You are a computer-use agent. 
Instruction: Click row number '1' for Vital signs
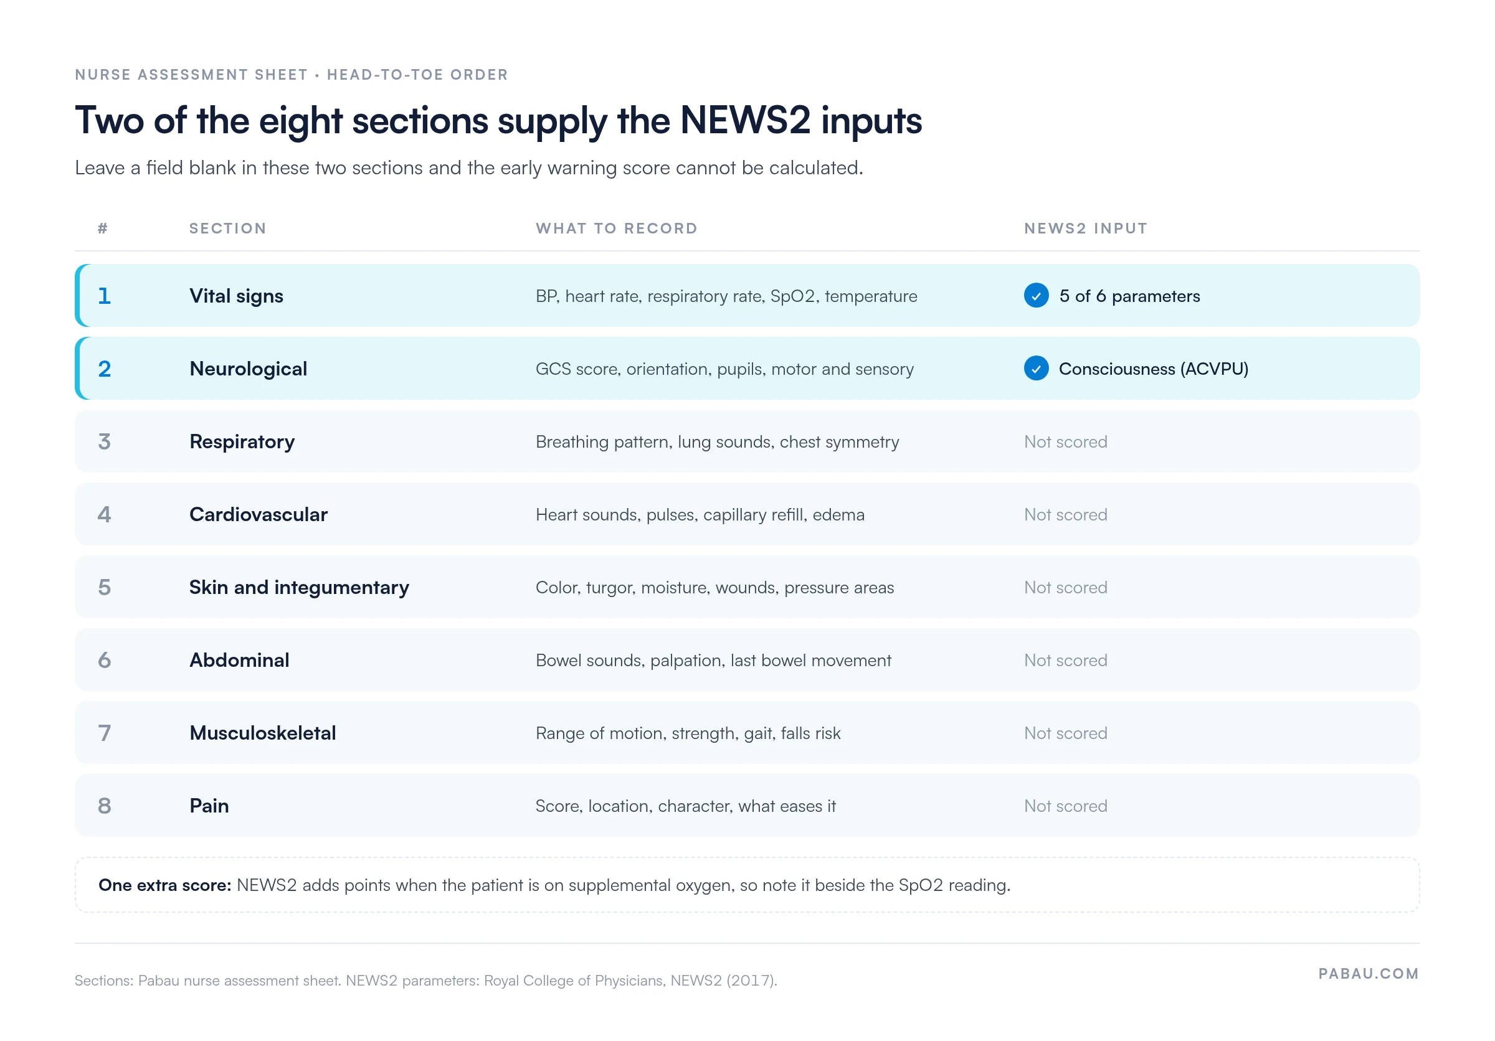tap(104, 296)
